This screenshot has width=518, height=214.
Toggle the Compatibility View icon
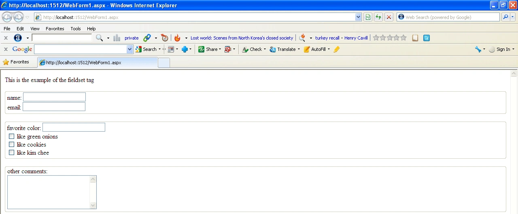368,17
